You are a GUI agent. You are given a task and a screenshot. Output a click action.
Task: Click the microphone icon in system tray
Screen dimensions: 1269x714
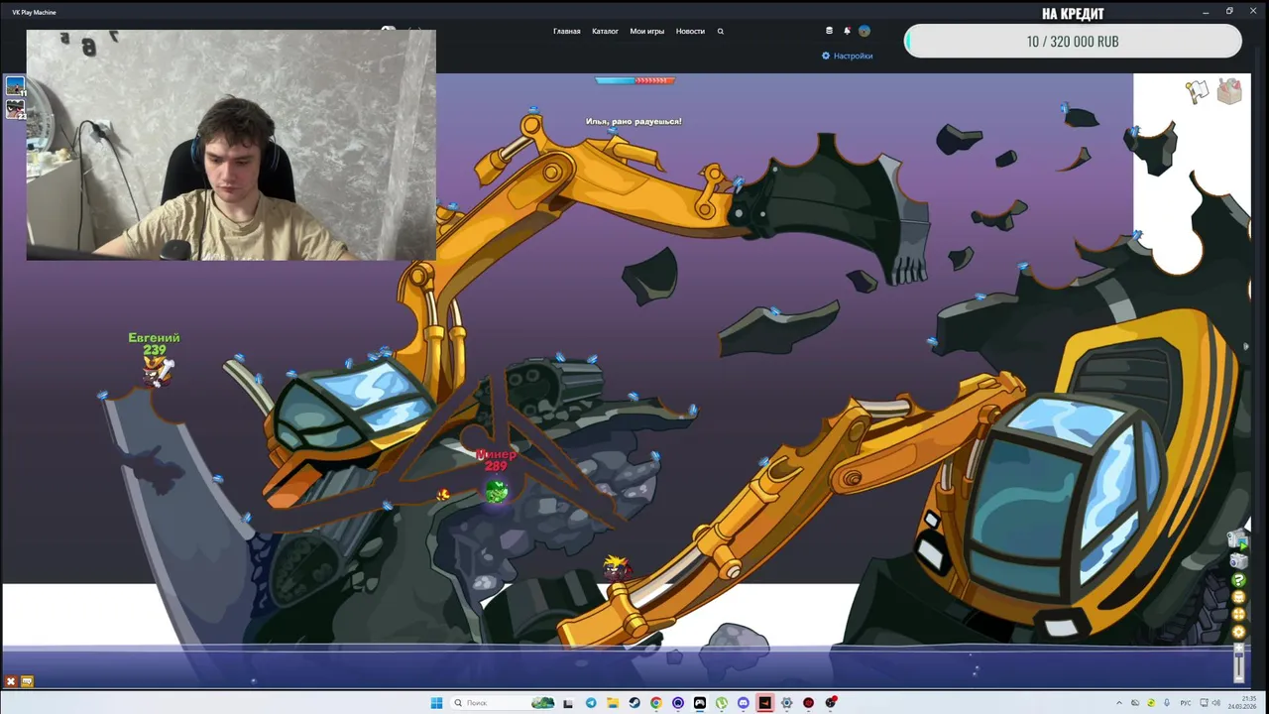tap(1167, 703)
